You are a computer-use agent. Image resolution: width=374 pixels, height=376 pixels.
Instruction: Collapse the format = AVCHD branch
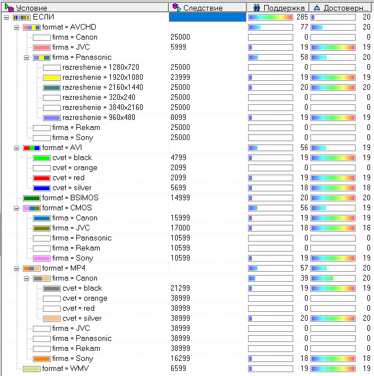[x=16, y=27]
